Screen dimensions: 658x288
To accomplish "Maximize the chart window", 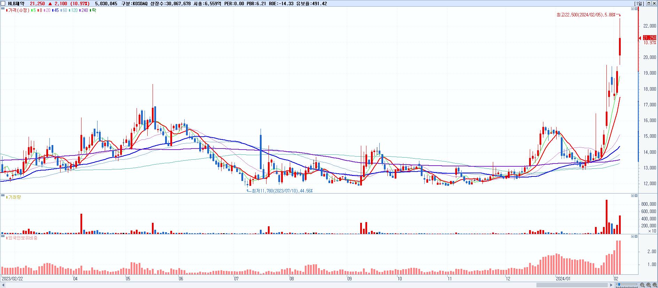I will pyautogui.click(x=649, y=3).
